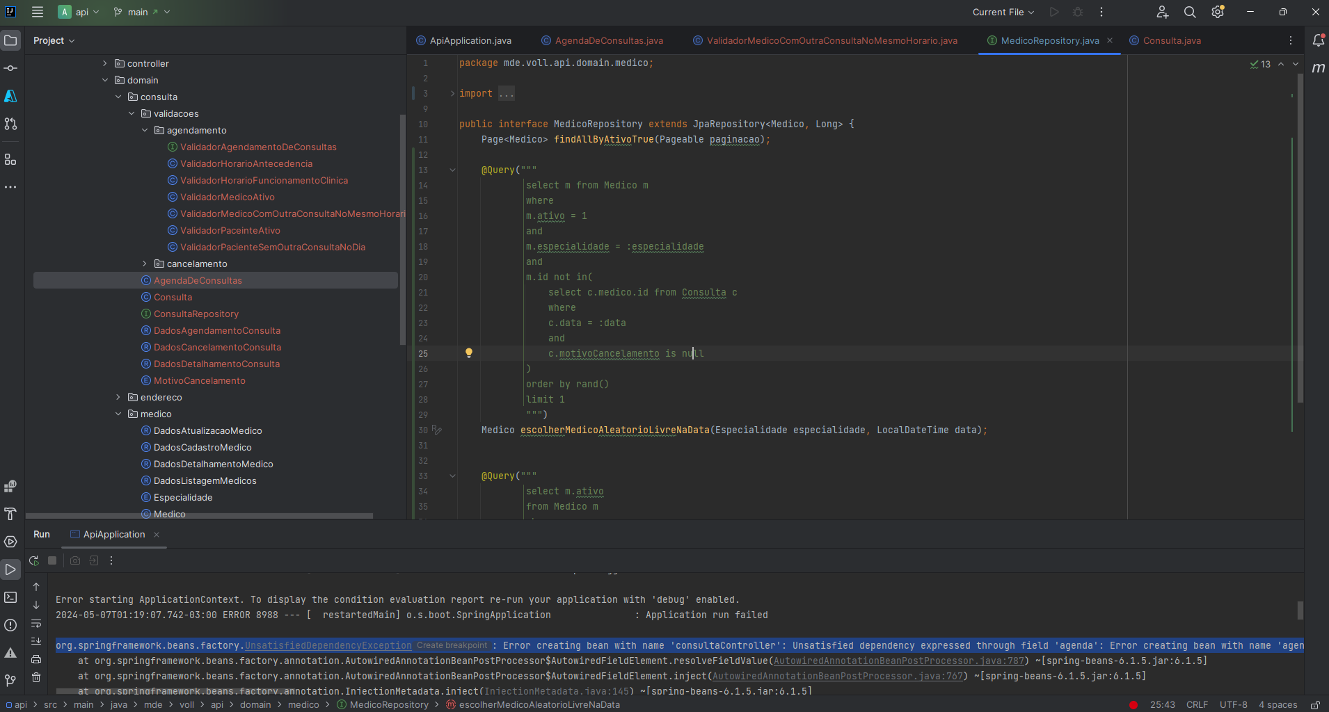Screen dimensions: 1329x712
Task: Click the project tree horizontal scrollbar
Action: [x=199, y=515]
